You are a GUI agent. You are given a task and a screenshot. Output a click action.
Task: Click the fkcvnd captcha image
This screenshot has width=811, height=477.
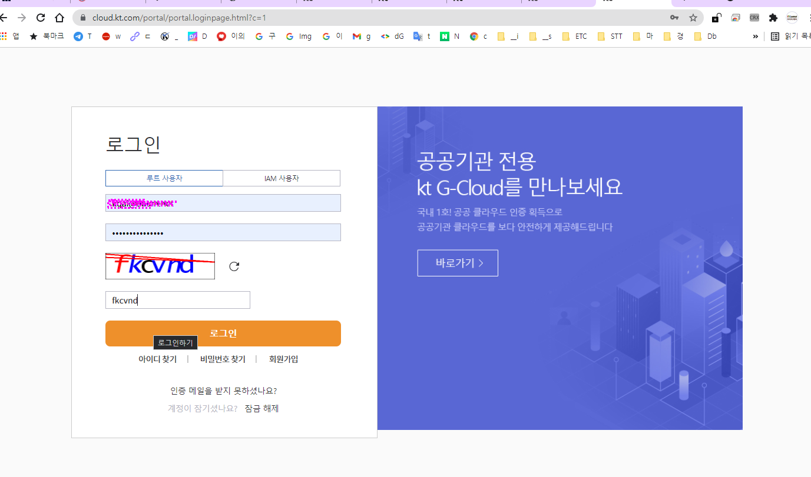[x=160, y=266]
